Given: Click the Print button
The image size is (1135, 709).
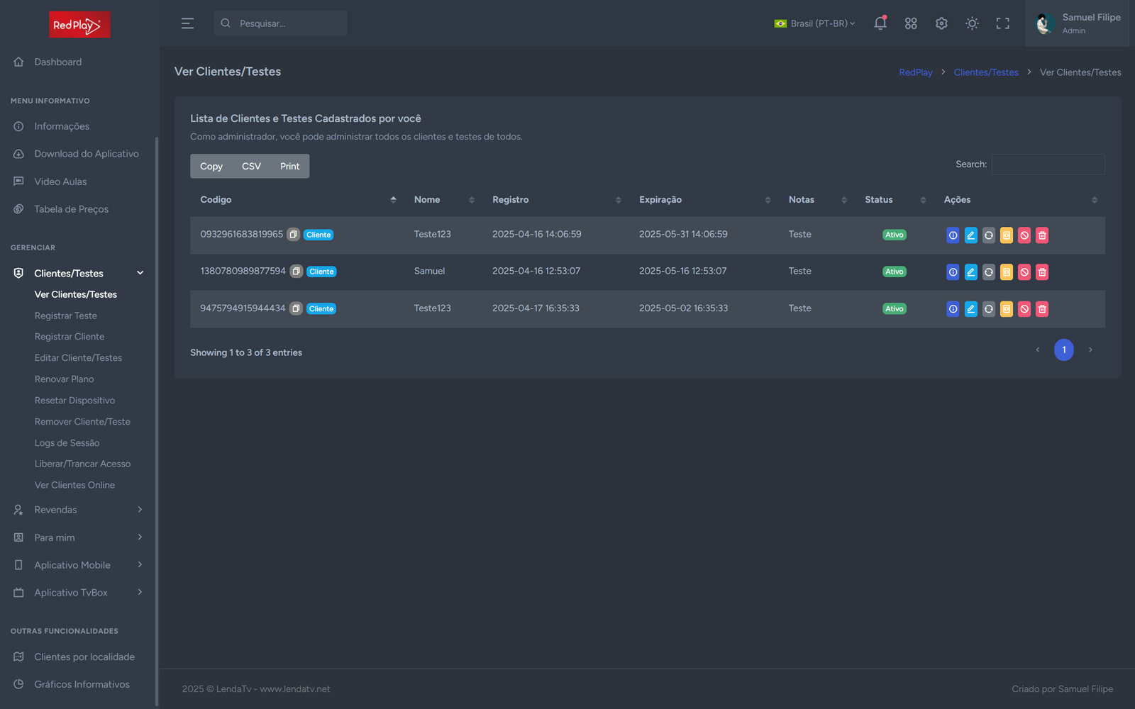Looking at the screenshot, I should point(289,166).
